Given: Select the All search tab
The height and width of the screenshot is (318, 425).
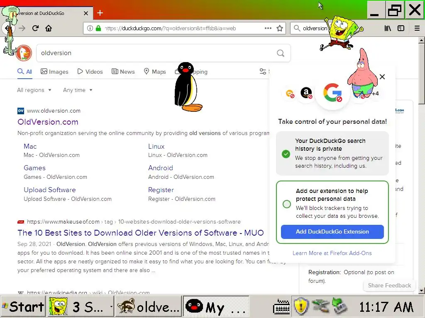Looking at the screenshot, I should coord(24,72).
